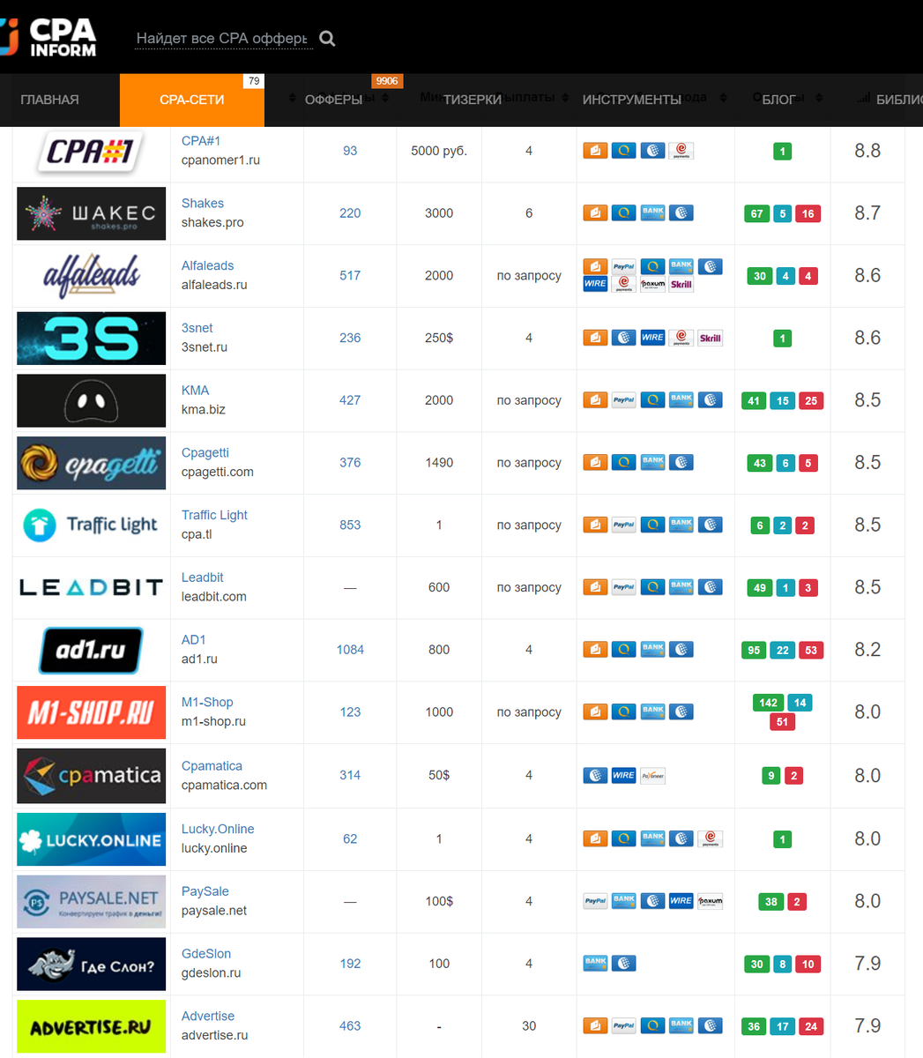This screenshot has width=923, height=1058.
Task: Click green 142 reviews badge for M1-Shop
Action: point(769,703)
